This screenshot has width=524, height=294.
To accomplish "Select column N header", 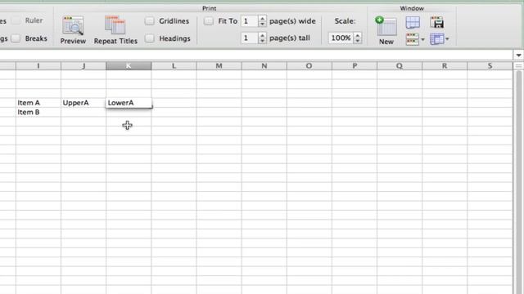I will (264, 66).
